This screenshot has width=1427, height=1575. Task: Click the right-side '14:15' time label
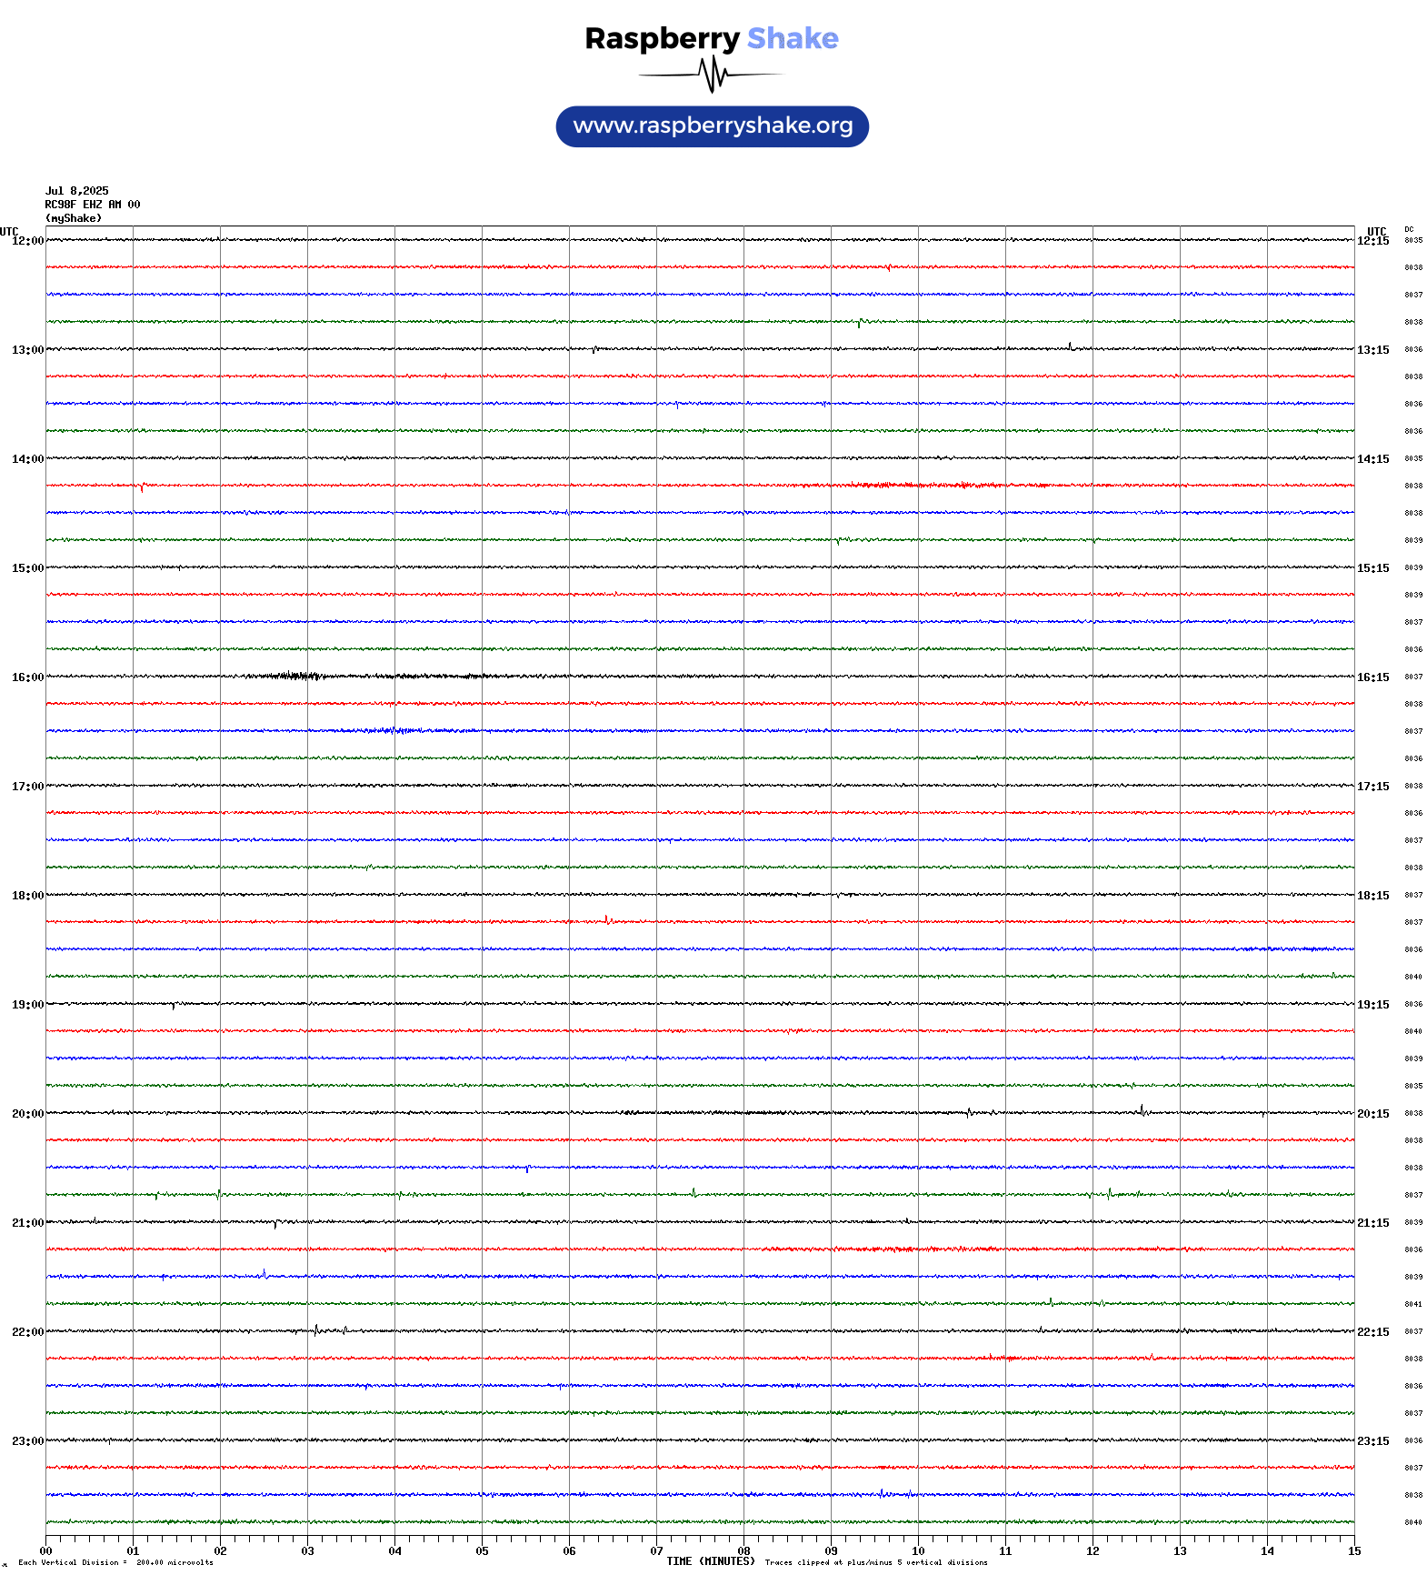[1372, 459]
